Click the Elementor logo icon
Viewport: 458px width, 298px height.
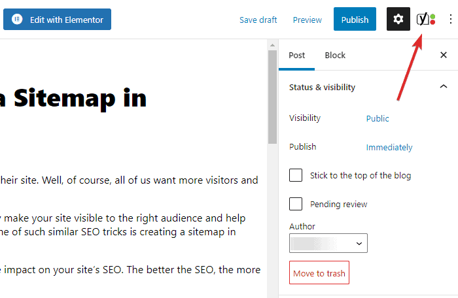[x=17, y=20]
